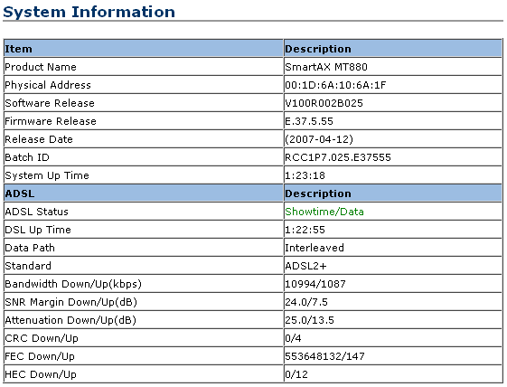This screenshot has width=507, height=387.
Task: Click the Attenuation value 25.0/13.5
Action: [x=309, y=320]
